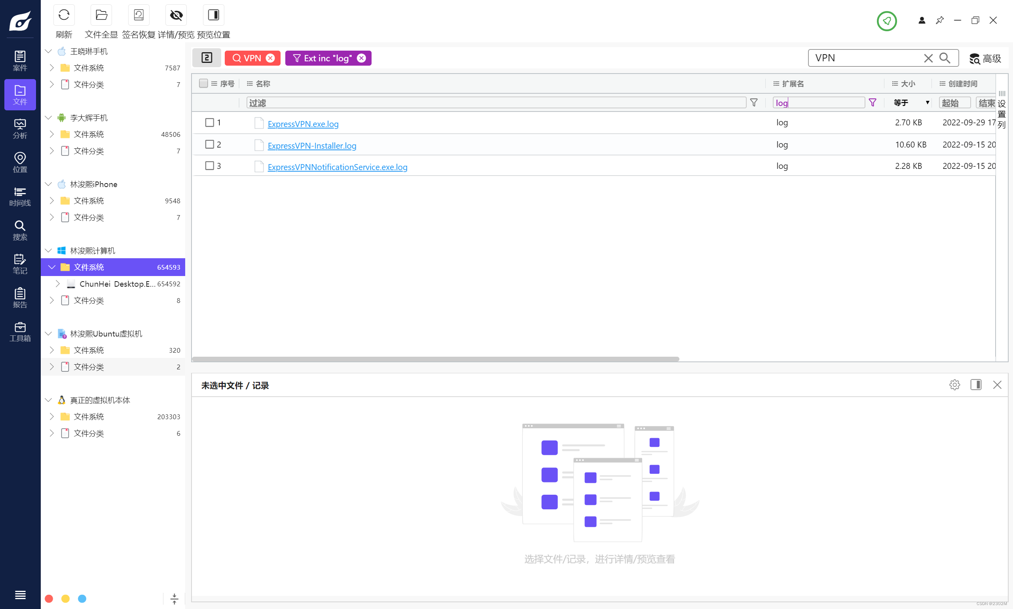The height and width of the screenshot is (609, 1013).
Task: Open the 工具箱 toolbox sidebar icon
Action: pyautogui.click(x=20, y=331)
